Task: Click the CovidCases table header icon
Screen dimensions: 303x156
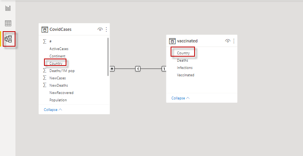Action: pos(44,29)
